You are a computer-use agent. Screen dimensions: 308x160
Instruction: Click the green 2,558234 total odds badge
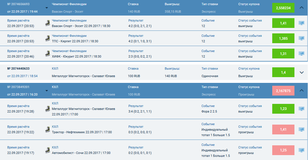pyautogui.click(x=283, y=8)
